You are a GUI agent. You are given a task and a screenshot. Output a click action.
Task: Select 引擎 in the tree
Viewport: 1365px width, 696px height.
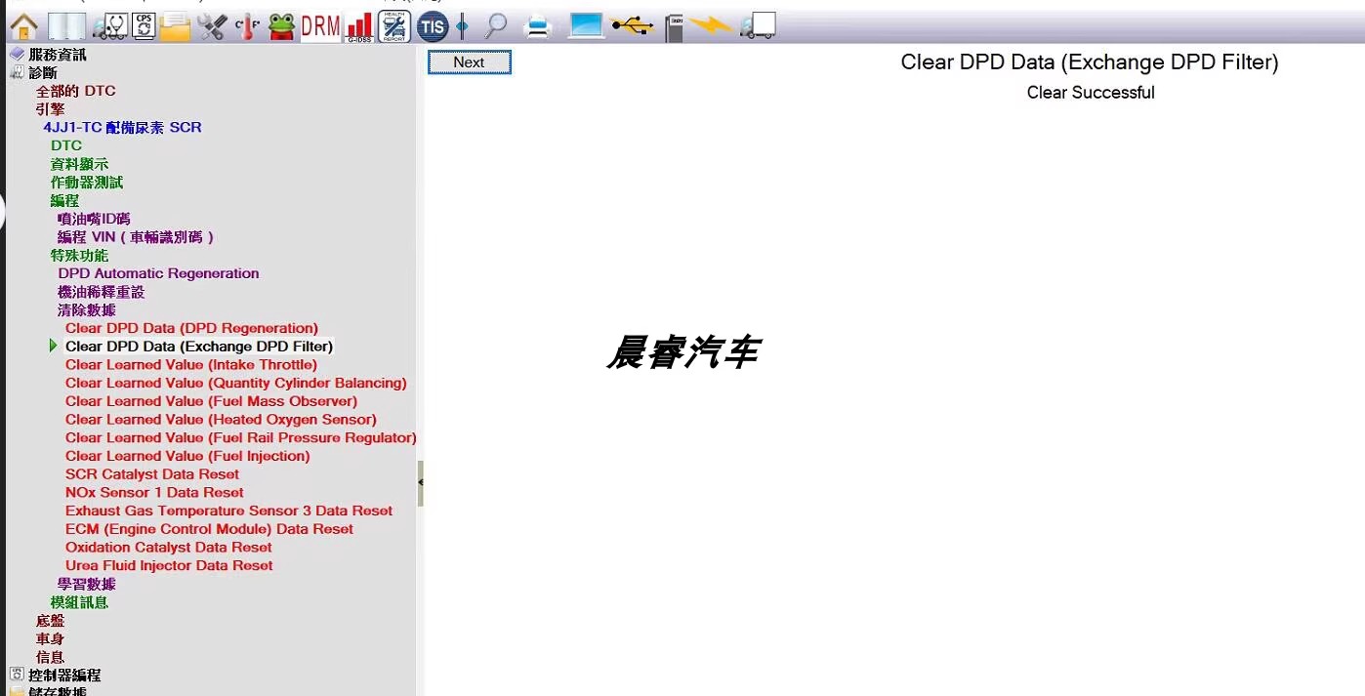click(51, 109)
